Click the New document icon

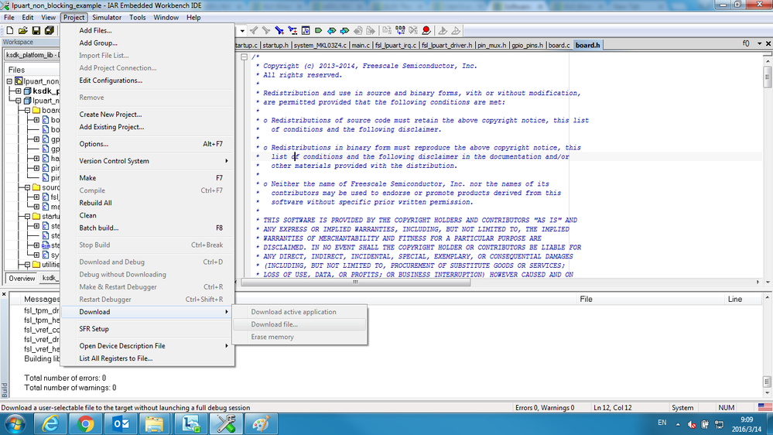pyautogui.click(x=10, y=31)
